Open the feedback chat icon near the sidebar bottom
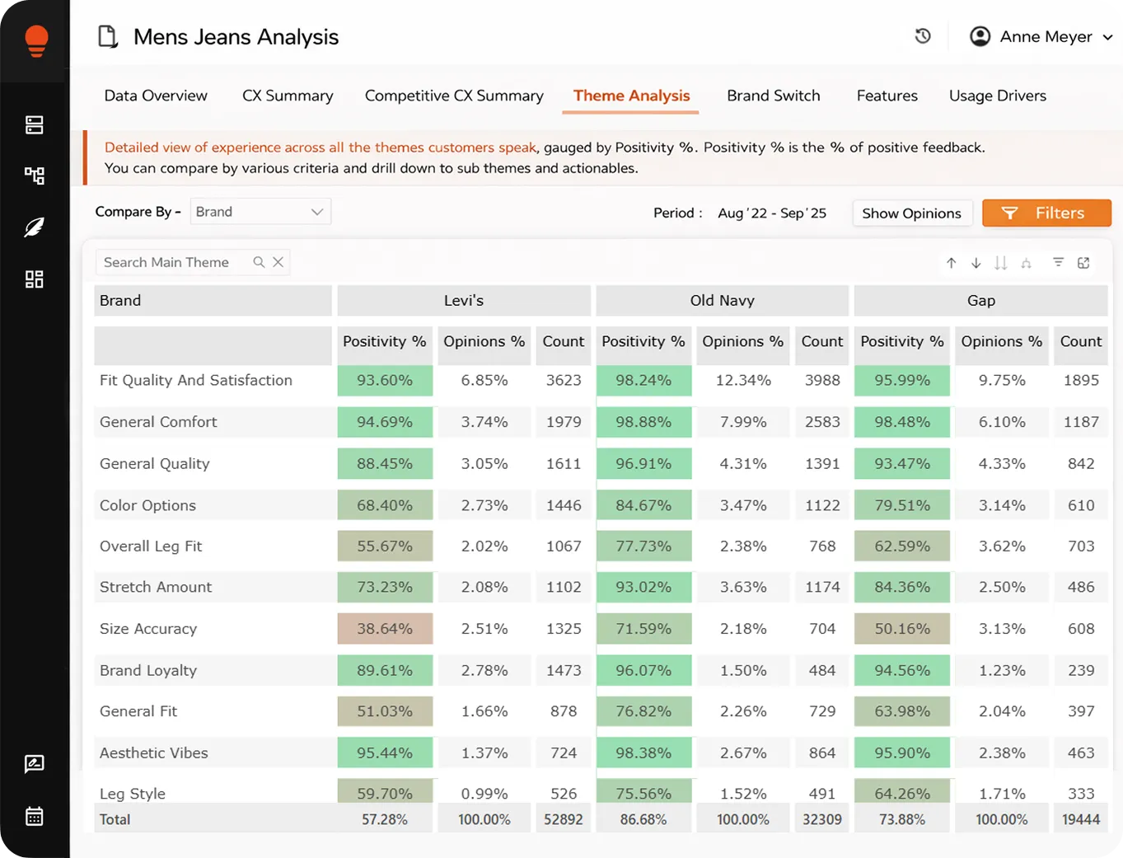 click(34, 765)
